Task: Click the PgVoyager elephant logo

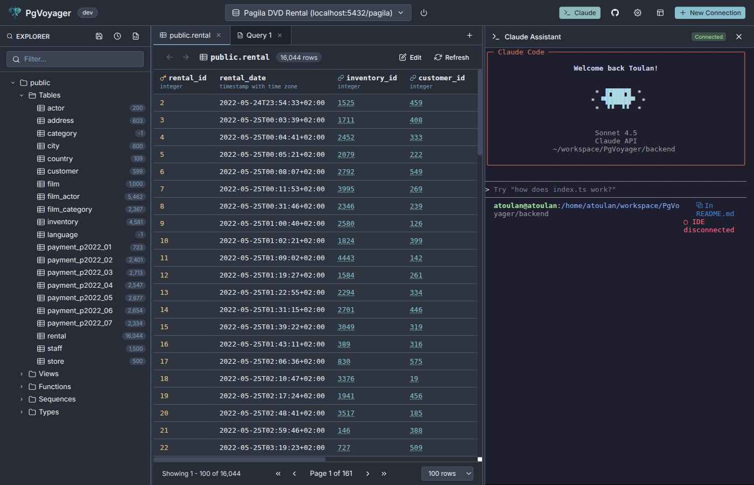Action: coord(15,13)
